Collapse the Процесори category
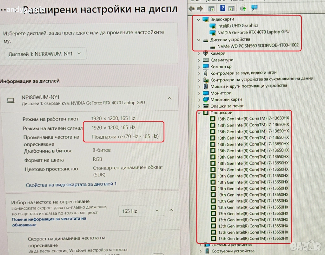This screenshot has height=255, width=325. pos(199,113)
